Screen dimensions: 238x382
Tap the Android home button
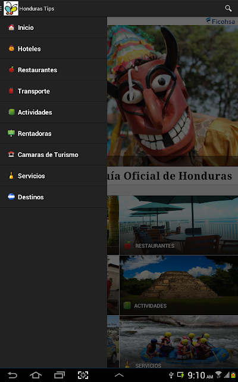tap(36, 375)
